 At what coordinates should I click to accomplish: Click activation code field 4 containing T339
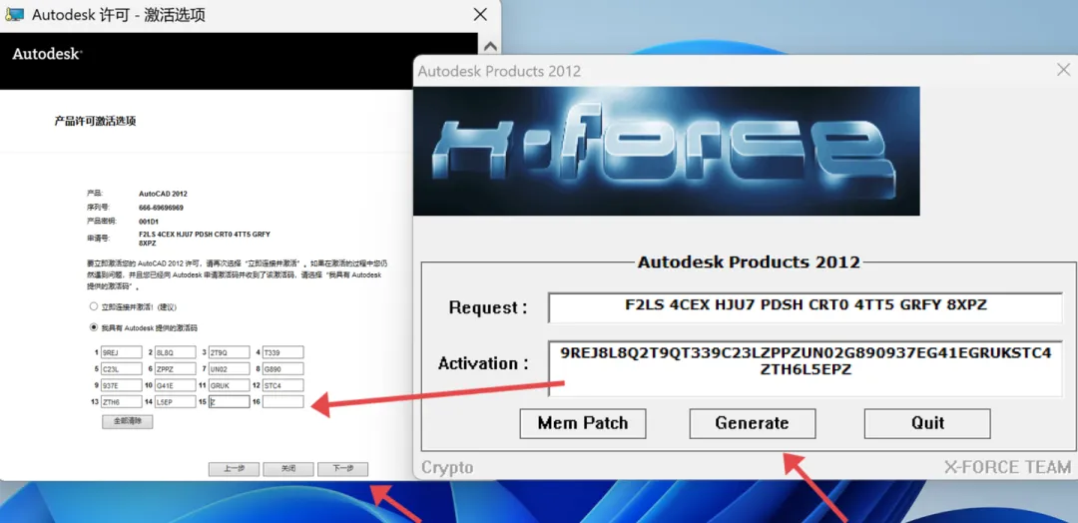pyautogui.click(x=282, y=352)
